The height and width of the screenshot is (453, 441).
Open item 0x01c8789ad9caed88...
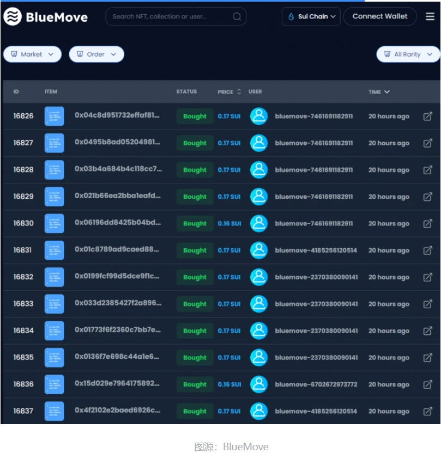pyautogui.click(x=117, y=249)
